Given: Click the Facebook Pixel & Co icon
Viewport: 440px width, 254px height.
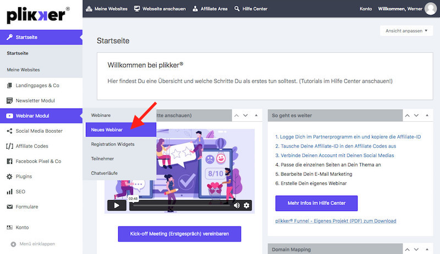Looking at the screenshot, I should [10, 161].
